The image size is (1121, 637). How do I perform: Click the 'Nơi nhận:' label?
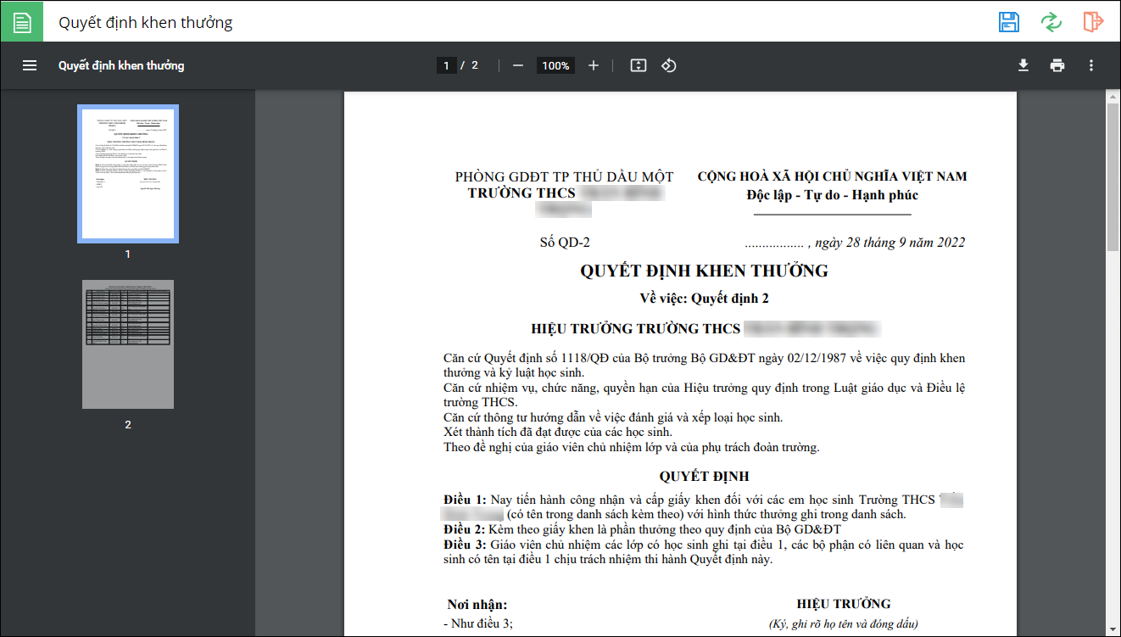pyautogui.click(x=477, y=605)
